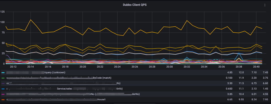Click the value 4.55 in the legend table

tap(265, 94)
